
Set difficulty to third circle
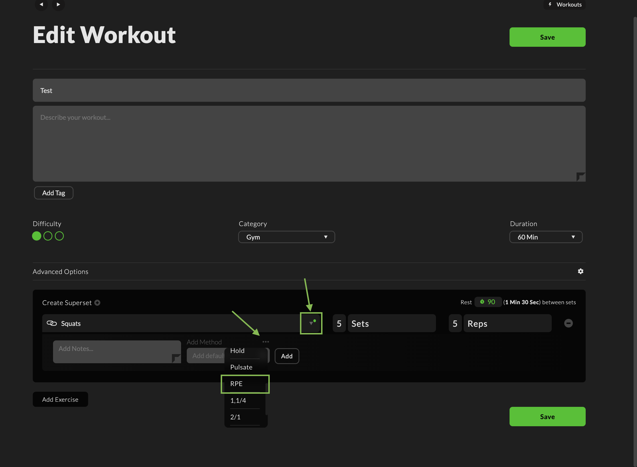tap(59, 236)
